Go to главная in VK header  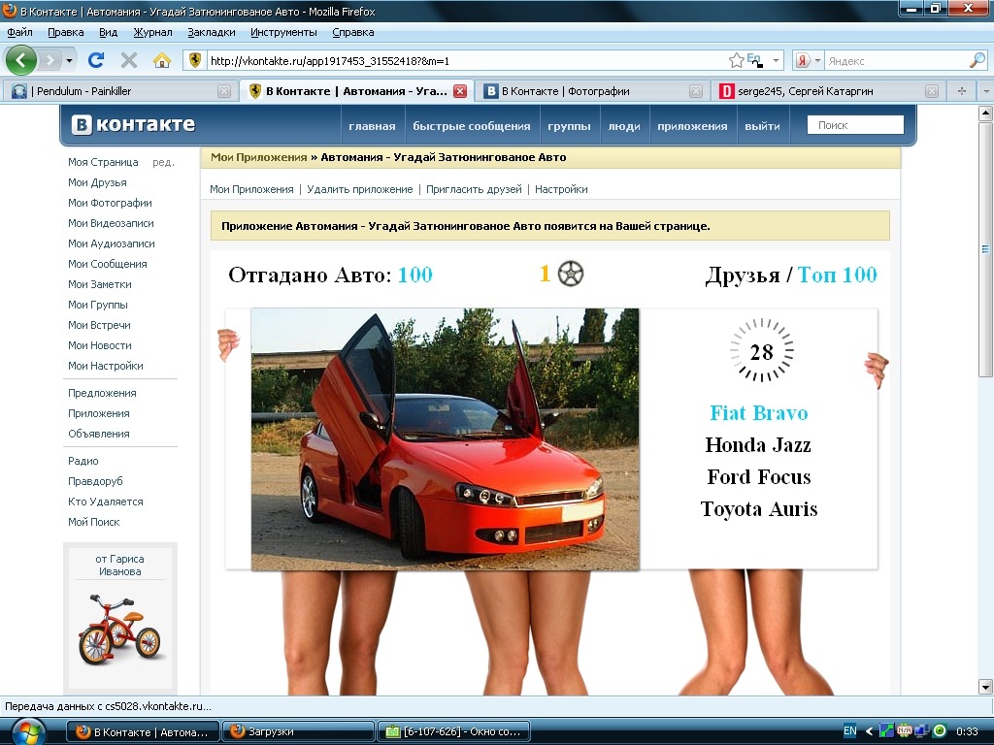(x=372, y=126)
